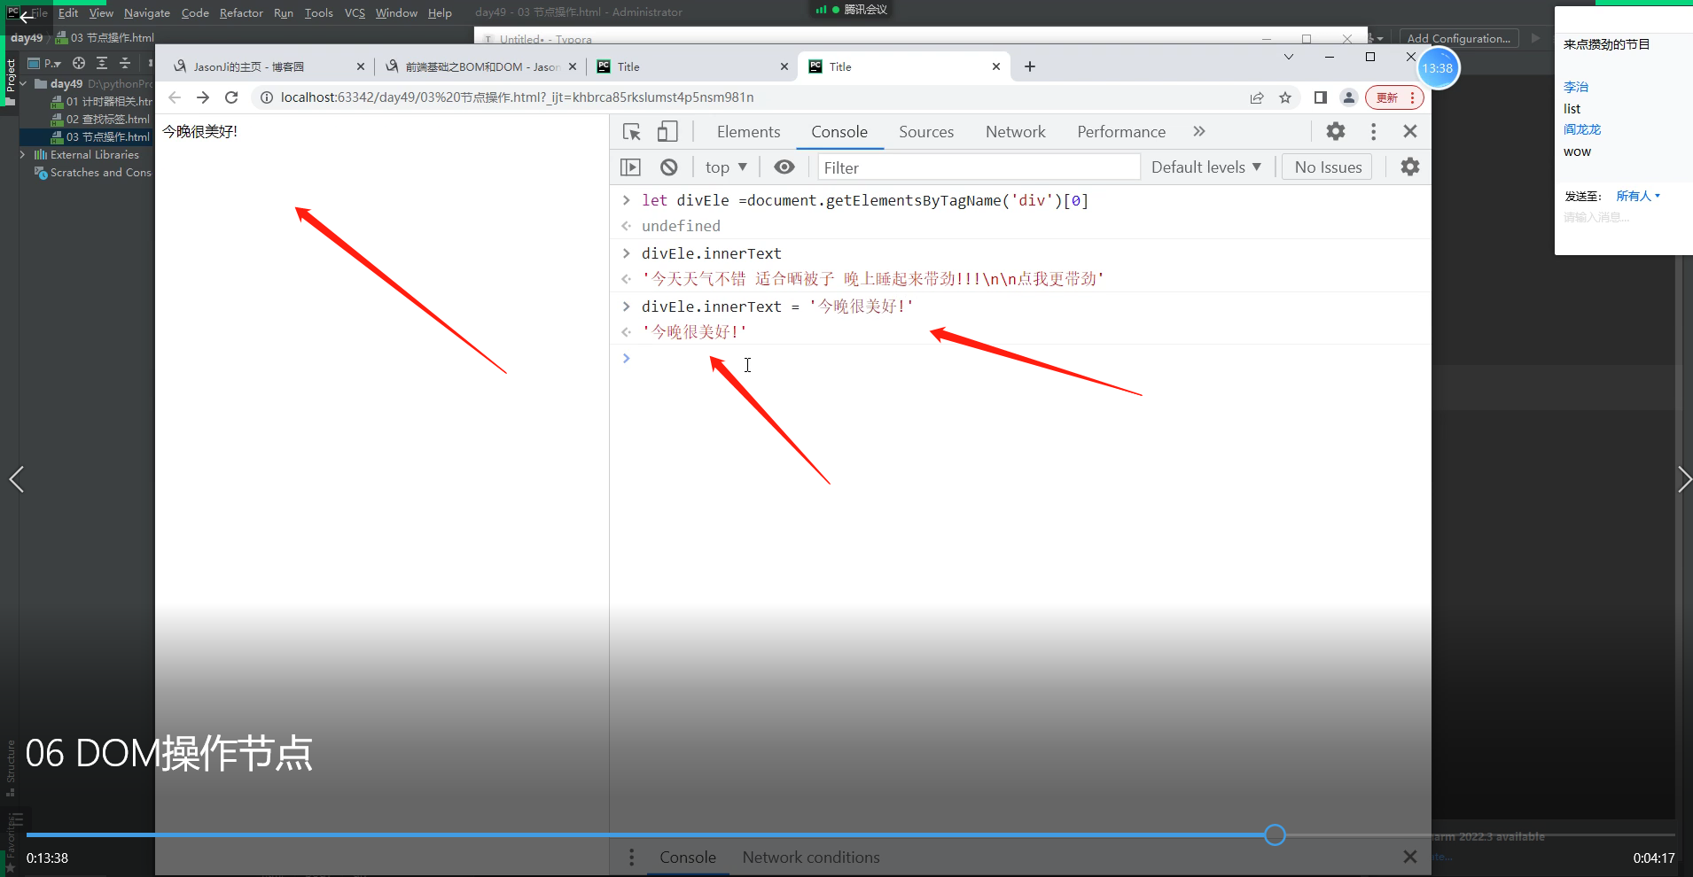Go to previous video with left chevron
The width and height of the screenshot is (1693, 877).
[16, 479]
